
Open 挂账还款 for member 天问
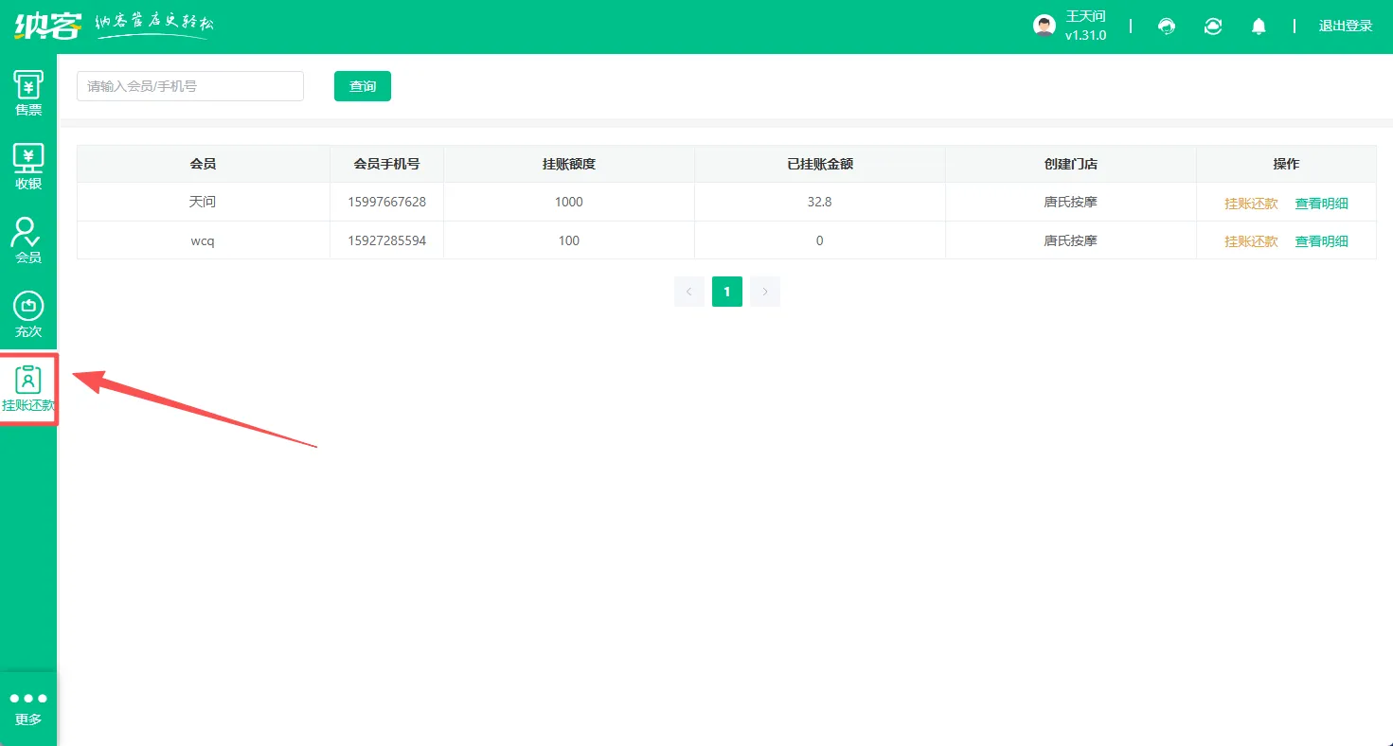[1250, 202]
